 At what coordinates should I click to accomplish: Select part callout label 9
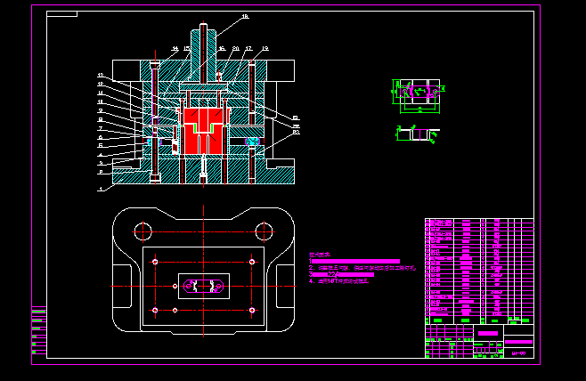click(101, 111)
